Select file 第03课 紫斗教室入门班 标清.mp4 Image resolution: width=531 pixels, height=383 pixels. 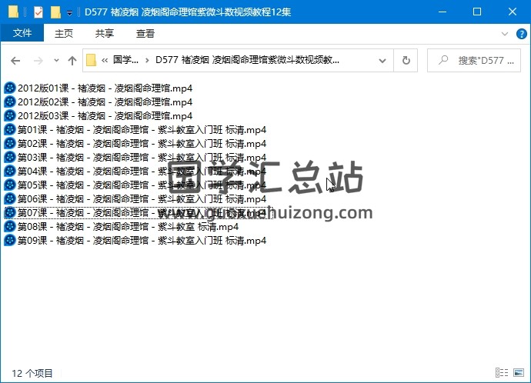point(142,158)
